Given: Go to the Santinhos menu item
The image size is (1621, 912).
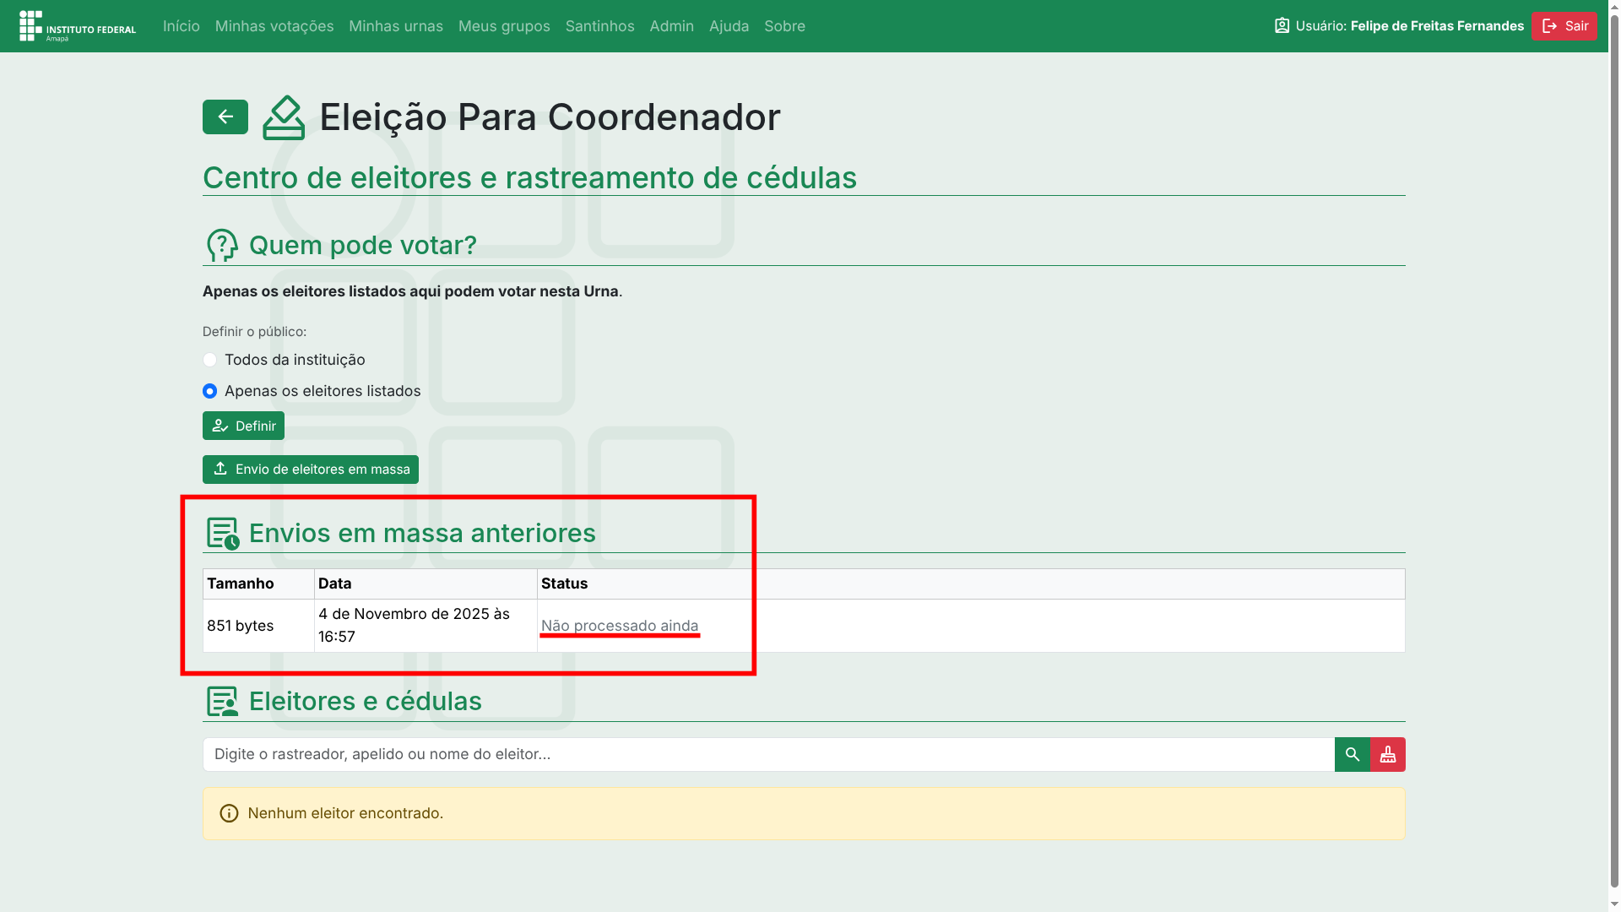Looking at the screenshot, I should 599,26.
